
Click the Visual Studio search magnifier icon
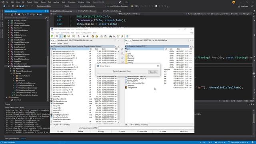tap(120, 2)
